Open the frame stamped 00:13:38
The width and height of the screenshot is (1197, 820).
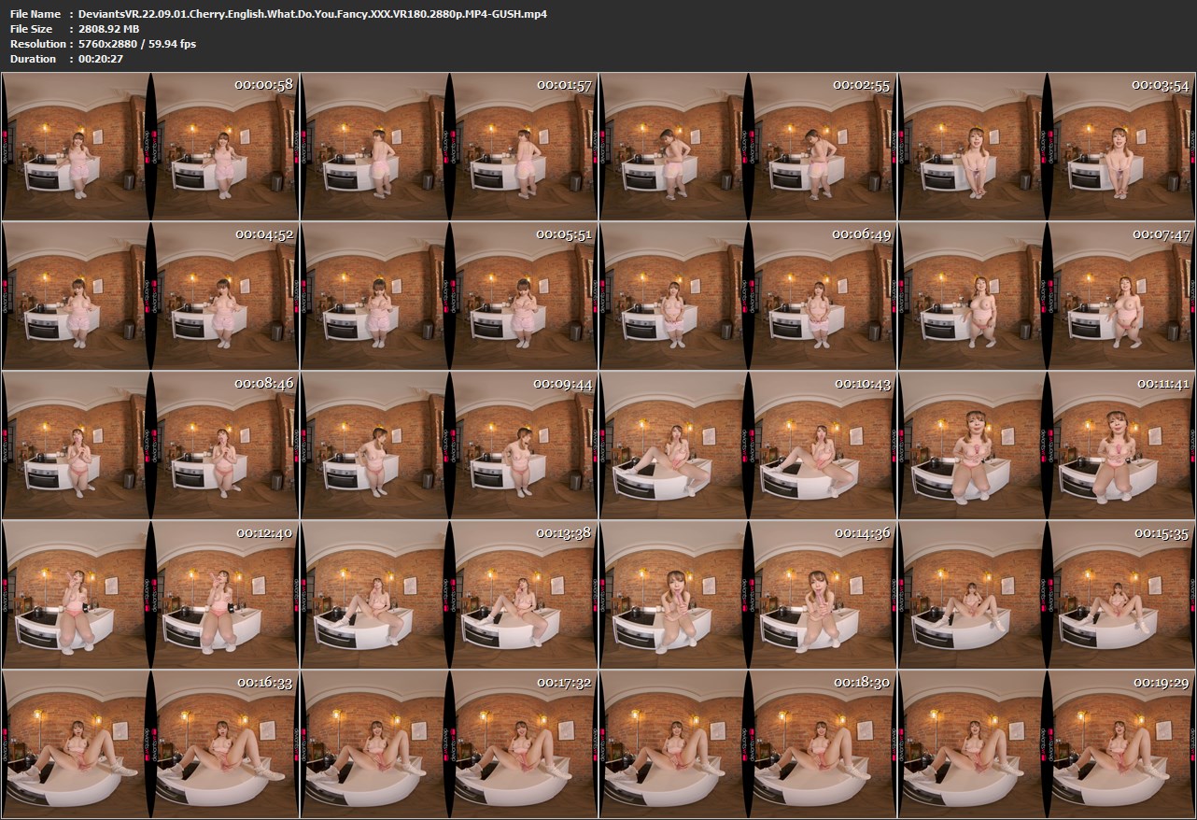pos(448,594)
